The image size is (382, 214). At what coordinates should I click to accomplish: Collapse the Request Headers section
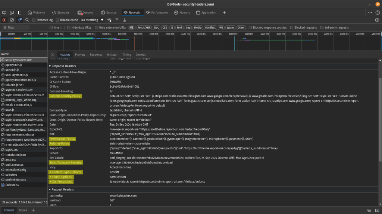(x=50, y=189)
